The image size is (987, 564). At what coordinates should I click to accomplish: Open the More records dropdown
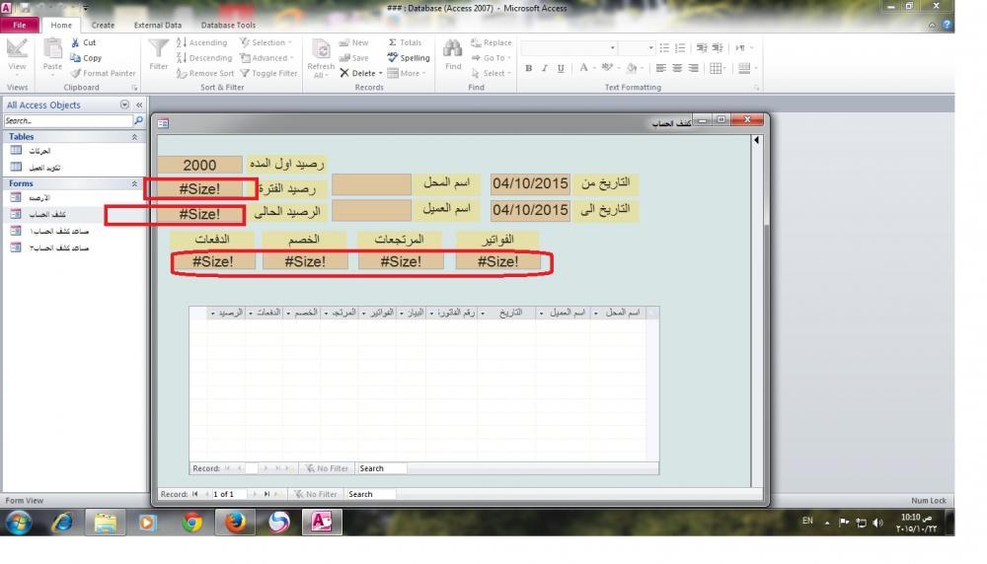click(407, 73)
